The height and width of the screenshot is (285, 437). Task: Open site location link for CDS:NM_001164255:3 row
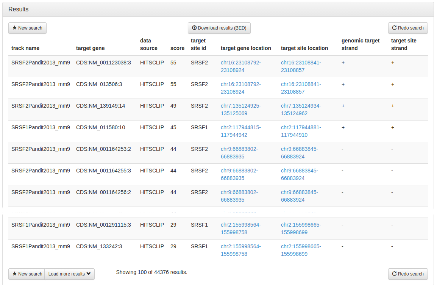click(x=300, y=174)
